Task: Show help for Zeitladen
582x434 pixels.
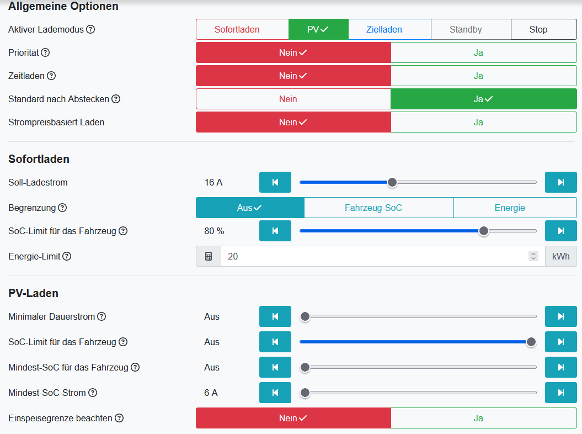Action: pos(51,76)
